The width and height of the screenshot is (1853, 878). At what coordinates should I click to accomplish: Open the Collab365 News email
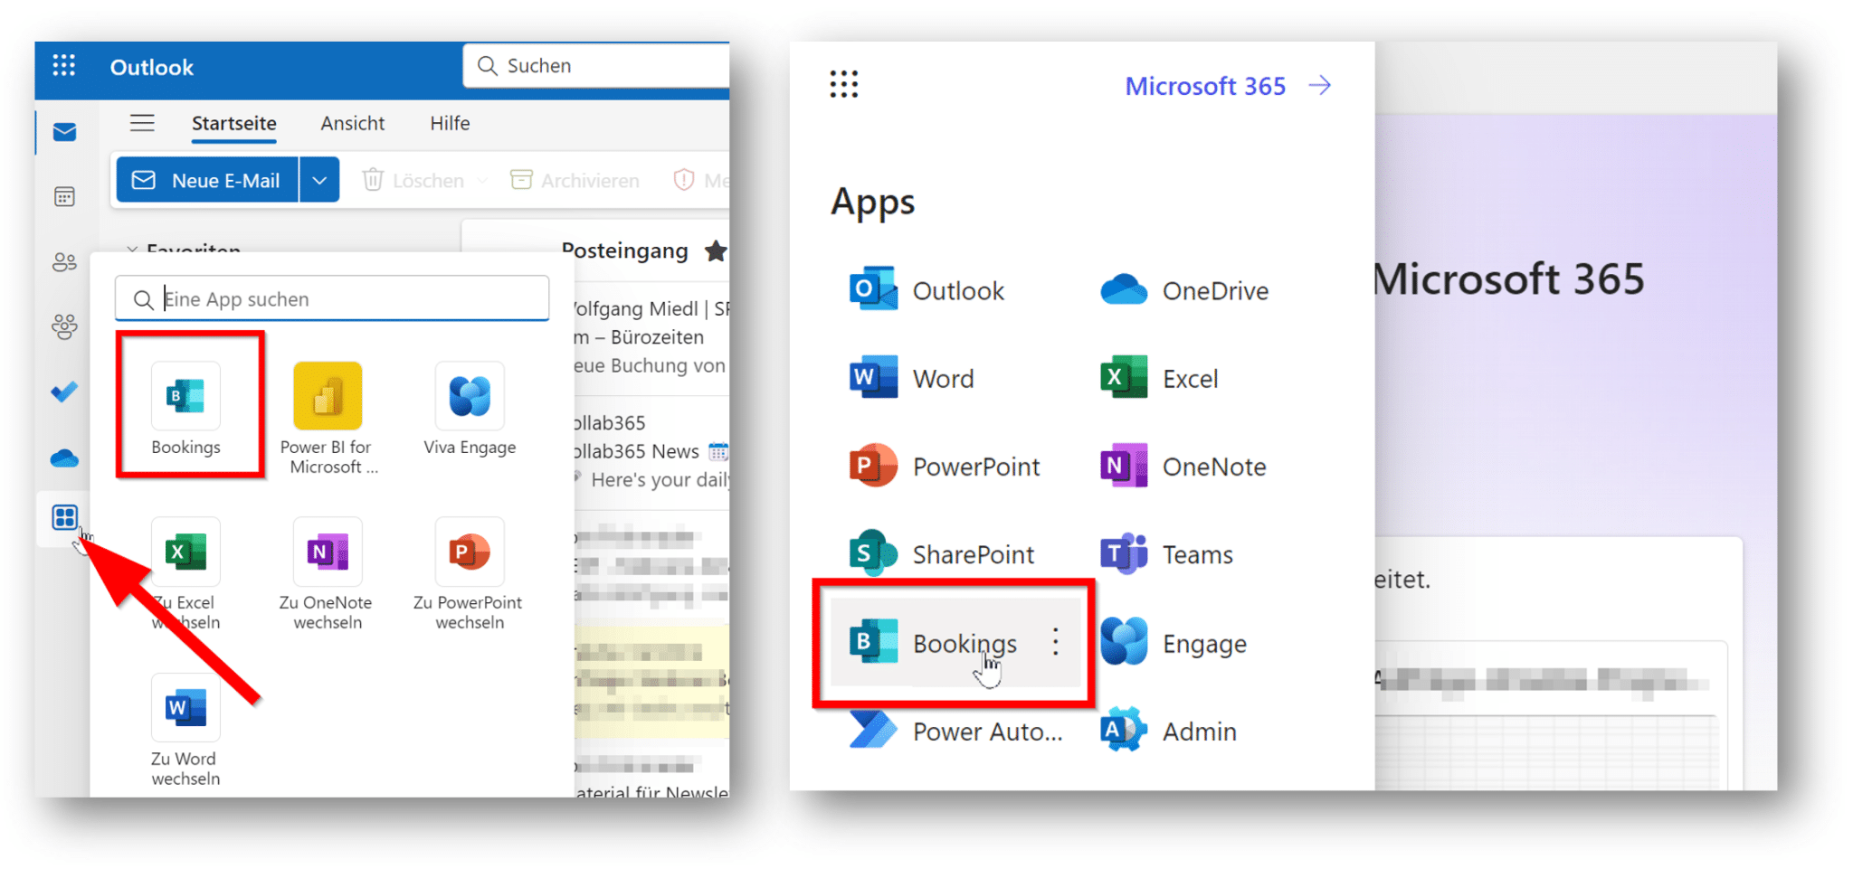pos(651,450)
